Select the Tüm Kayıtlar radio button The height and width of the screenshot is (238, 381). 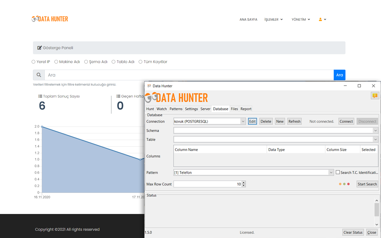[141, 62]
